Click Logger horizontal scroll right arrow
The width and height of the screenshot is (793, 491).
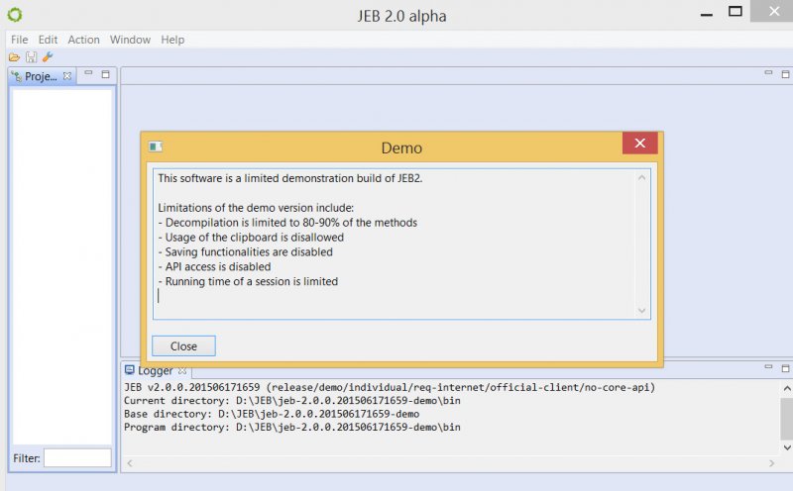(772, 462)
